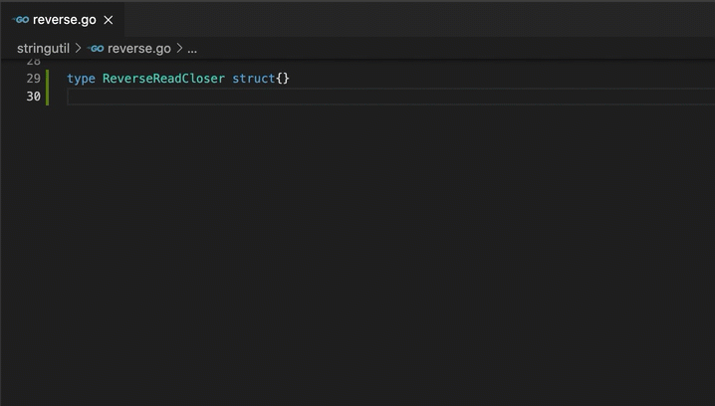
Task: Click the Go file icon in breadcrumbs
Action: 96,48
